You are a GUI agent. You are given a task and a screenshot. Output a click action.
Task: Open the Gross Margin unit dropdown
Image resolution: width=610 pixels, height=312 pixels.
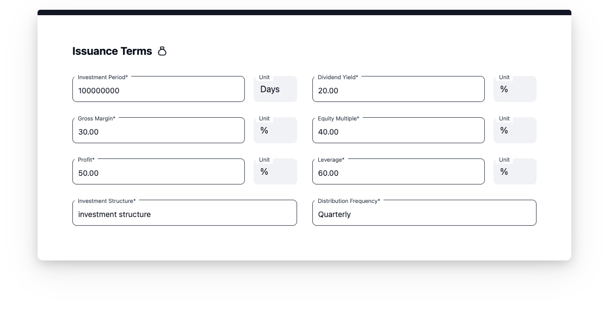pyautogui.click(x=275, y=131)
